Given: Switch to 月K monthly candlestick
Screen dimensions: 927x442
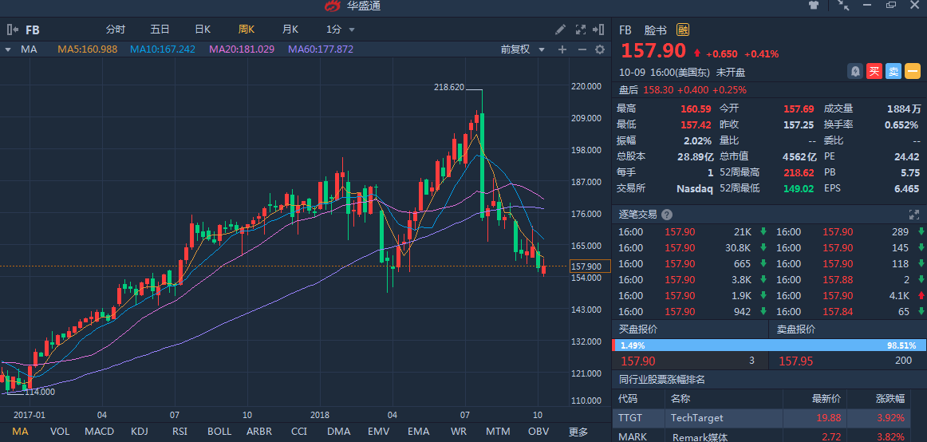Looking at the screenshot, I should pyautogui.click(x=290, y=30).
